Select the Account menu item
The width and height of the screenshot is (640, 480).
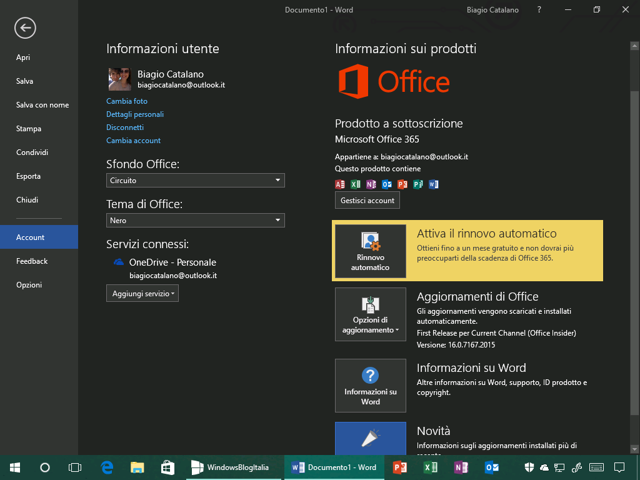[x=39, y=237]
